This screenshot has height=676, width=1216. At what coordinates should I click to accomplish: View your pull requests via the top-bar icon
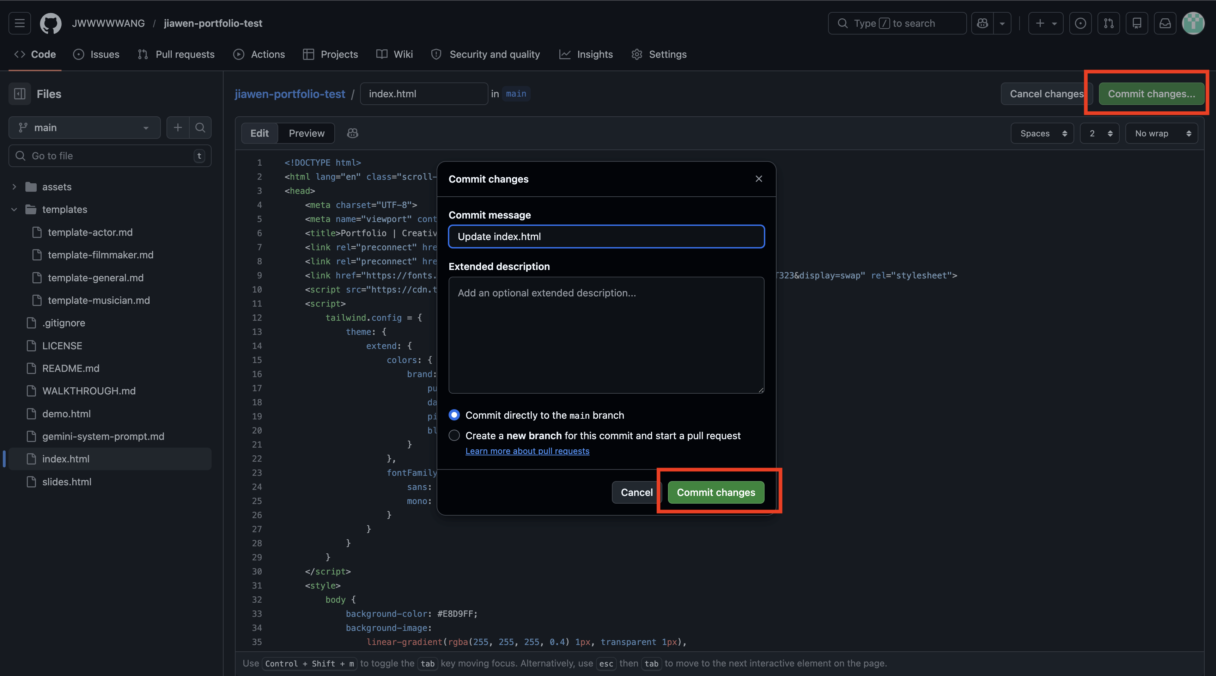click(1109, 23)
